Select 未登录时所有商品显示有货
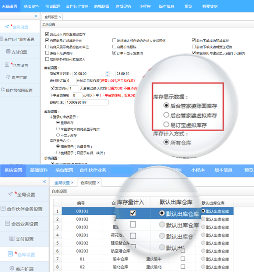The height and width of the screenshot is (272, 254). (x=58, y=129)
